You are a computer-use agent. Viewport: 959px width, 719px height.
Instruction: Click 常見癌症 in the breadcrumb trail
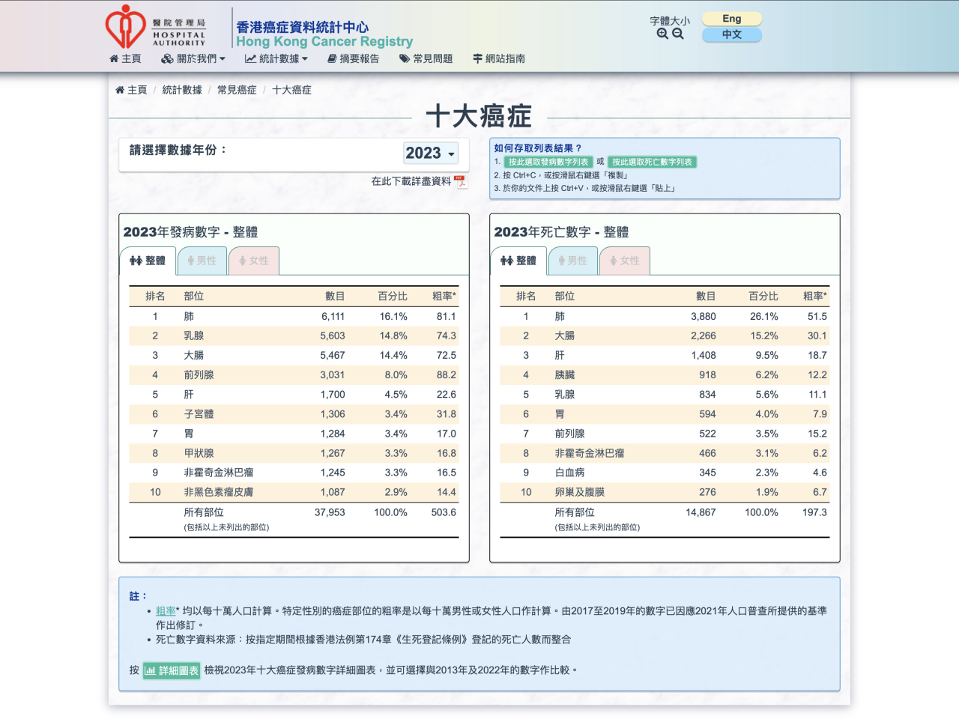pos(236,89)
